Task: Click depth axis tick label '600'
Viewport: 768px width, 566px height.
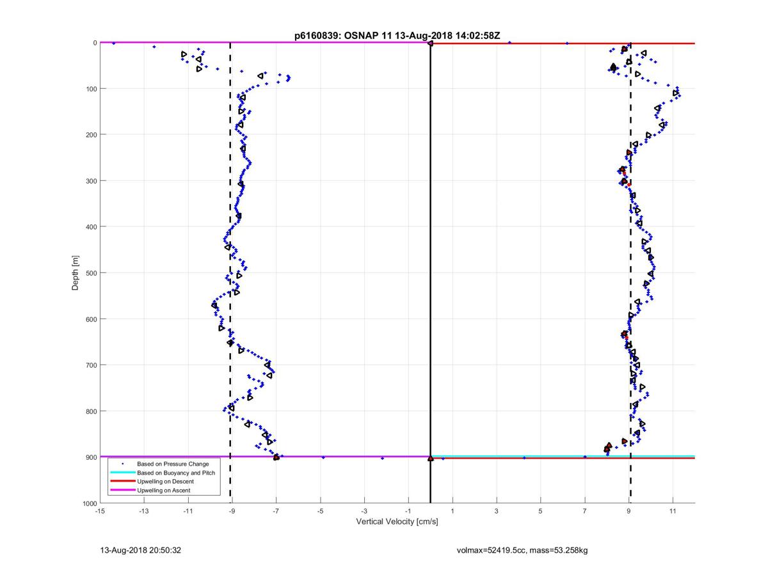Action: [90, 318]
